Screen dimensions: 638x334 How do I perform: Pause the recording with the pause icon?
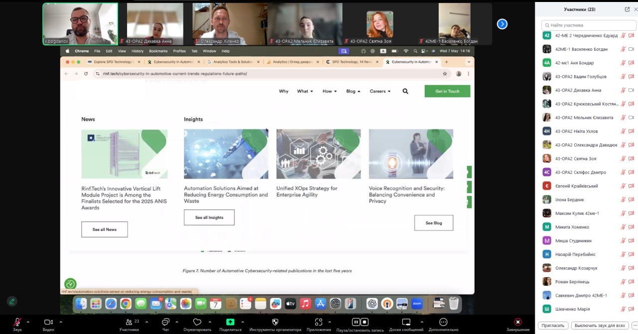356,322
